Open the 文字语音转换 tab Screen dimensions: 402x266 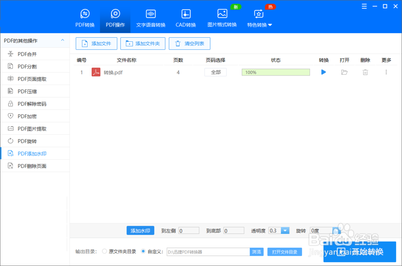tap(151, 18)
